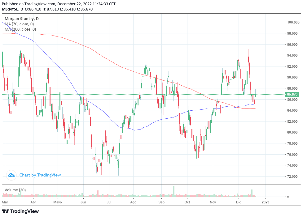The width and height of the screenshot is (303, 217).
Task: Click the tall December volume spike bar
Action: click(252, 193)
